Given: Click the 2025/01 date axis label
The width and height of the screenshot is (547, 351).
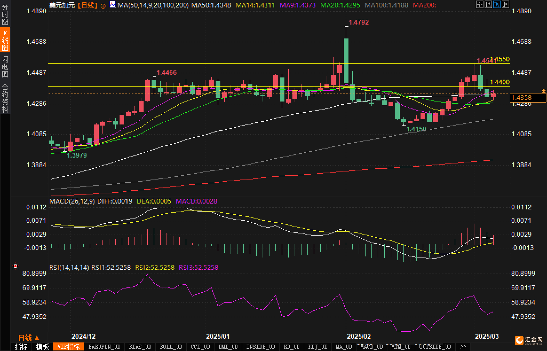Looking at the screenshot, I should [x=218, y=337].
